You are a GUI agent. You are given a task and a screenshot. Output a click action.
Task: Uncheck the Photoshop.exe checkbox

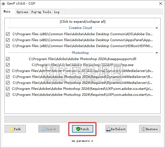click(8, 65)
